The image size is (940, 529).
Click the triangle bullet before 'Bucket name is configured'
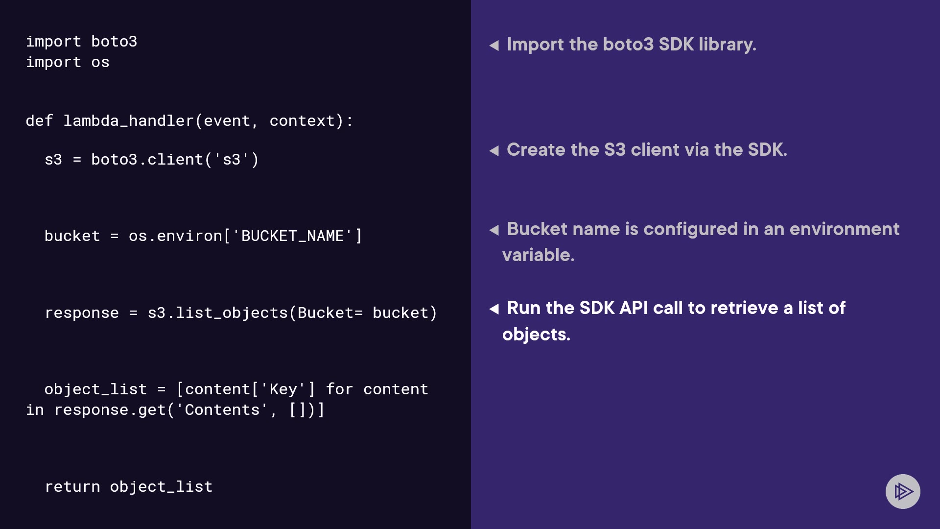(x=494, y=230)
